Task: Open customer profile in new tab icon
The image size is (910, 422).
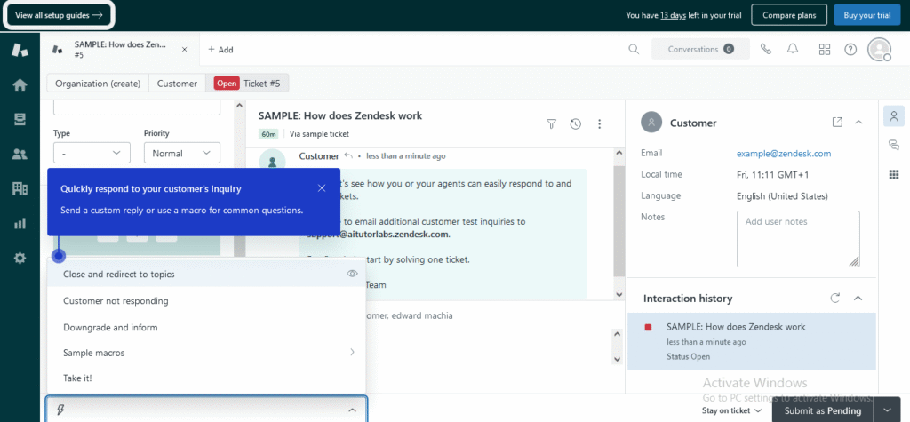Action: (x=837, y=122)
